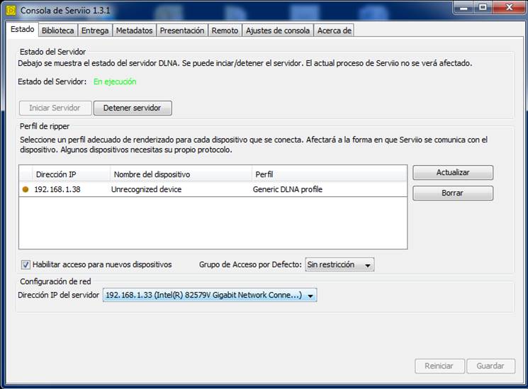Toggle Habilitar acceso para nuevos dispositivos checkbox
The height and width of the screenshot is (389, 528).
pyautogui.click(x=26, y=264)
